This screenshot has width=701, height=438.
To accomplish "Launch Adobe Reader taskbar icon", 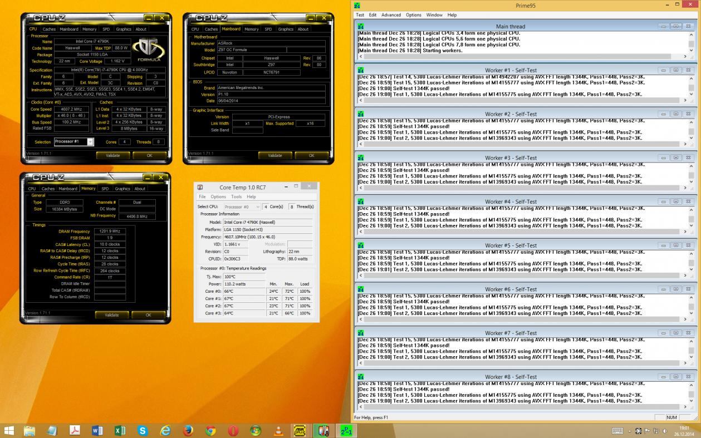I will (75, 430).
